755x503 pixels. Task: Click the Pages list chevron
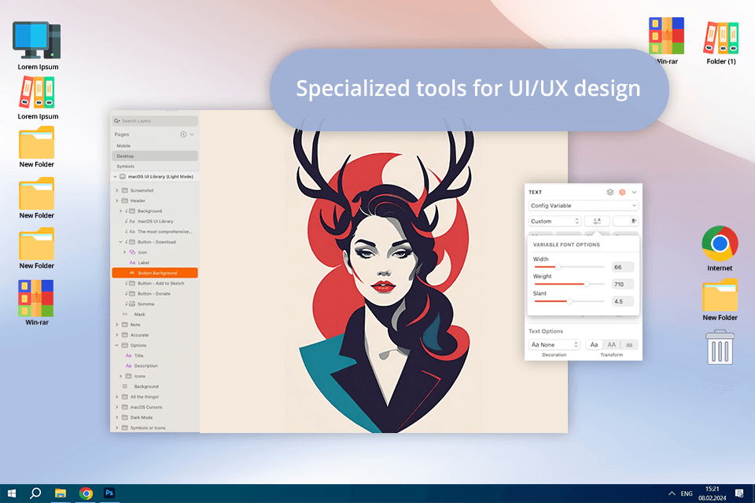[x=192, y=134]
